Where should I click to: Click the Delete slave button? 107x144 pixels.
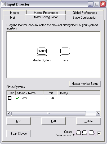point(88,121)
